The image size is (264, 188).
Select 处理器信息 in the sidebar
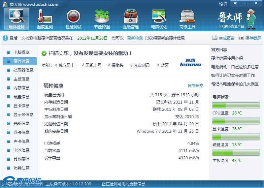click(x=23, y=70)
